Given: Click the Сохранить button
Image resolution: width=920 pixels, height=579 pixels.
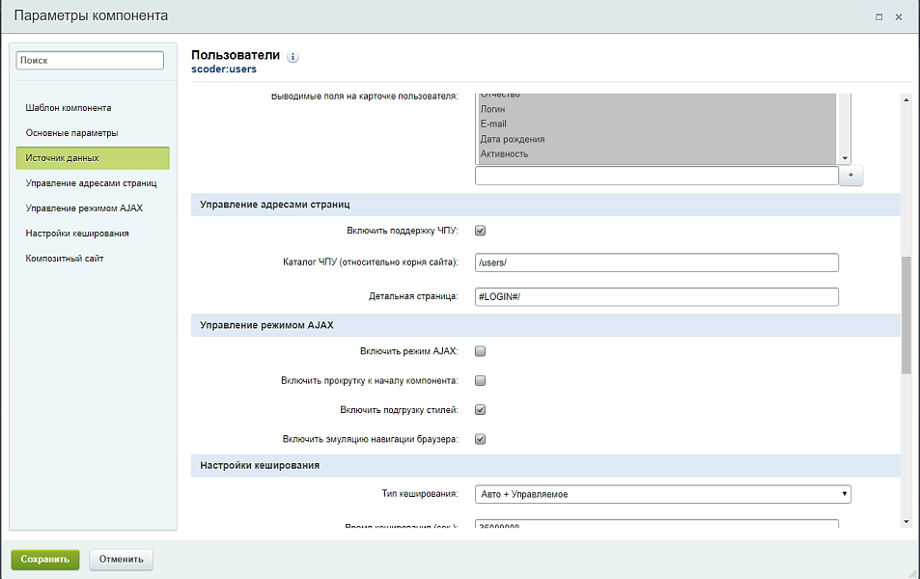Looking at the screenshot, I should point(45,559).
